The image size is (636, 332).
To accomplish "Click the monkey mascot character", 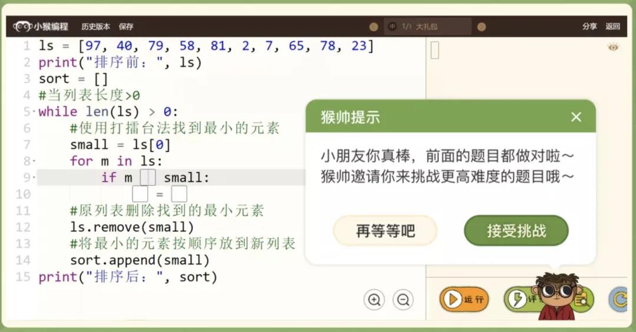I will tap(556, 296).
